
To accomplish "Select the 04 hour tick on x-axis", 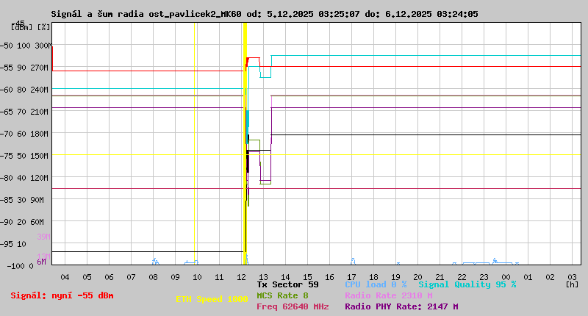I will pyautogui.click(x=65, y=276).
